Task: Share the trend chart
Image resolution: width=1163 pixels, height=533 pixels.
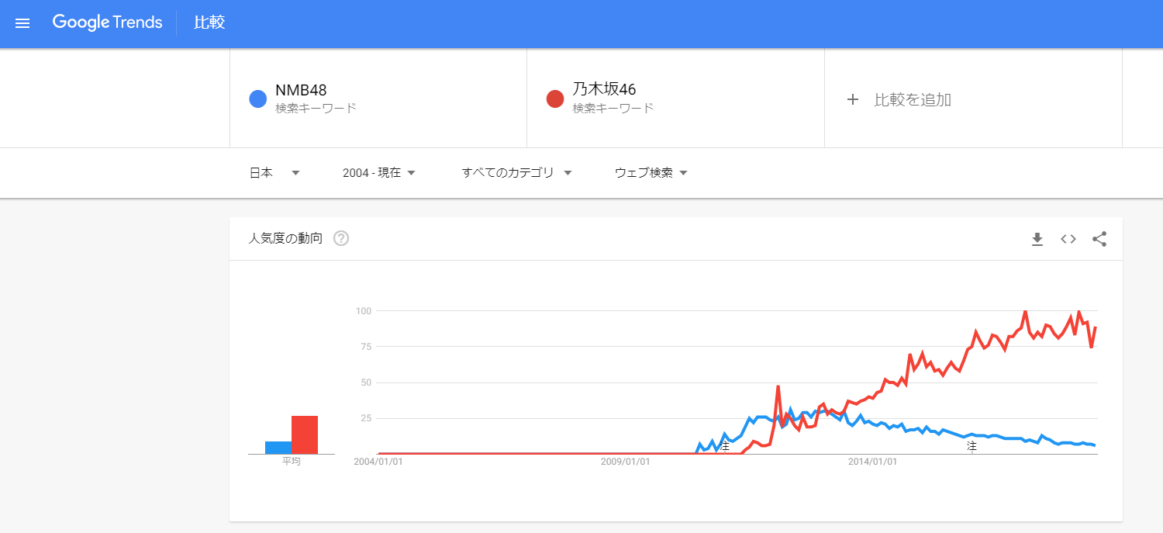Action: click(1099, 240)
